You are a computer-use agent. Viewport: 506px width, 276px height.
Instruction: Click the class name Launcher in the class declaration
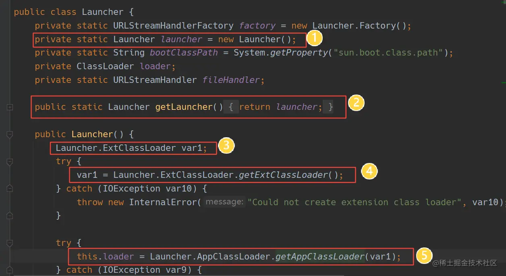point(103,12)
